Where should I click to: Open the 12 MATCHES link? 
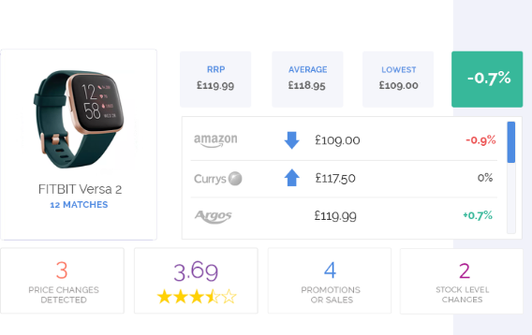[79, 204]
